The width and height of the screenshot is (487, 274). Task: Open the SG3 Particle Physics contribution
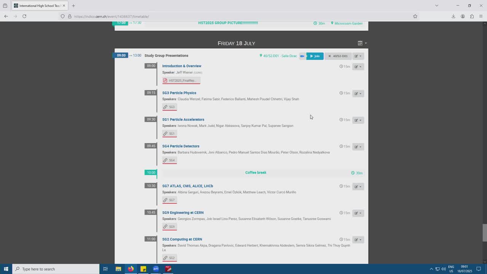pyautogui.click(x=179, y=93)
